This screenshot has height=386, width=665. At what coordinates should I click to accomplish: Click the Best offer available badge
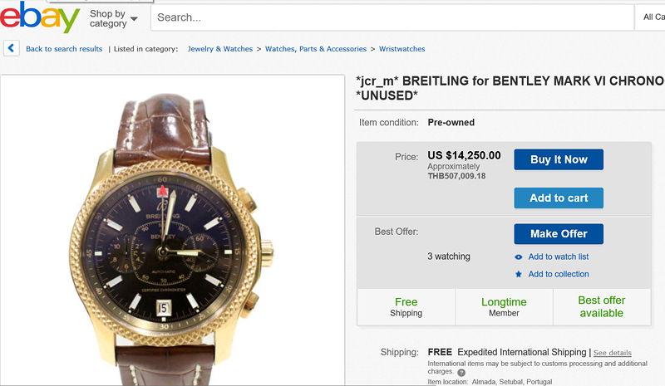(601, 306)
